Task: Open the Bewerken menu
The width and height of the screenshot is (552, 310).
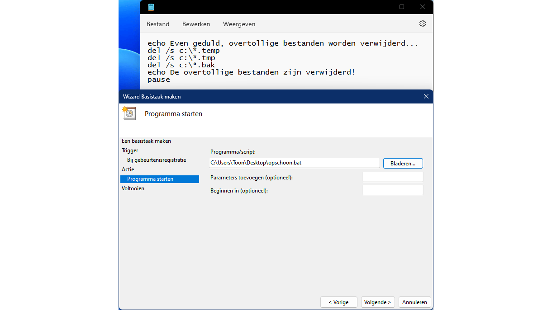Action: 196,23
